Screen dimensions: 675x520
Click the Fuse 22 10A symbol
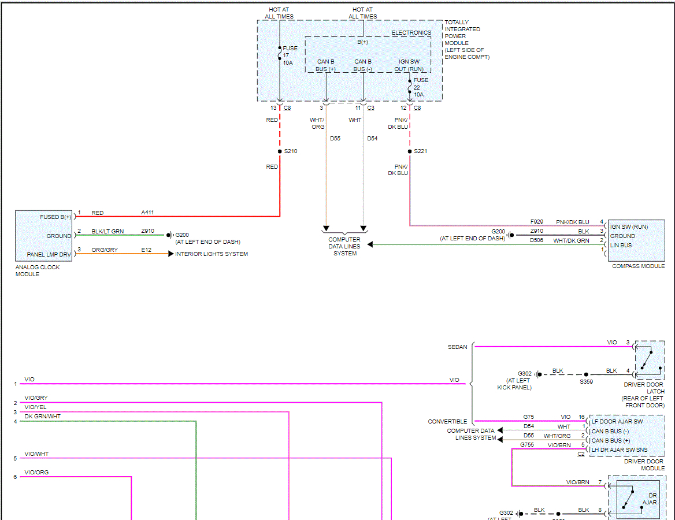tap(410, 87)
